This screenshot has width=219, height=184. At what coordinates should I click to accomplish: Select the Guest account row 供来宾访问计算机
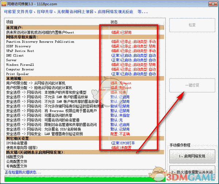[85, 32]
